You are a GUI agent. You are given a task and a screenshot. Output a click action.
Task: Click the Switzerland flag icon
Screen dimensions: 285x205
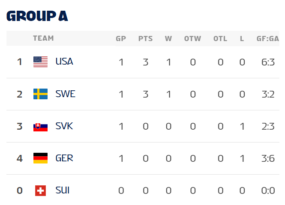[40, 190]
